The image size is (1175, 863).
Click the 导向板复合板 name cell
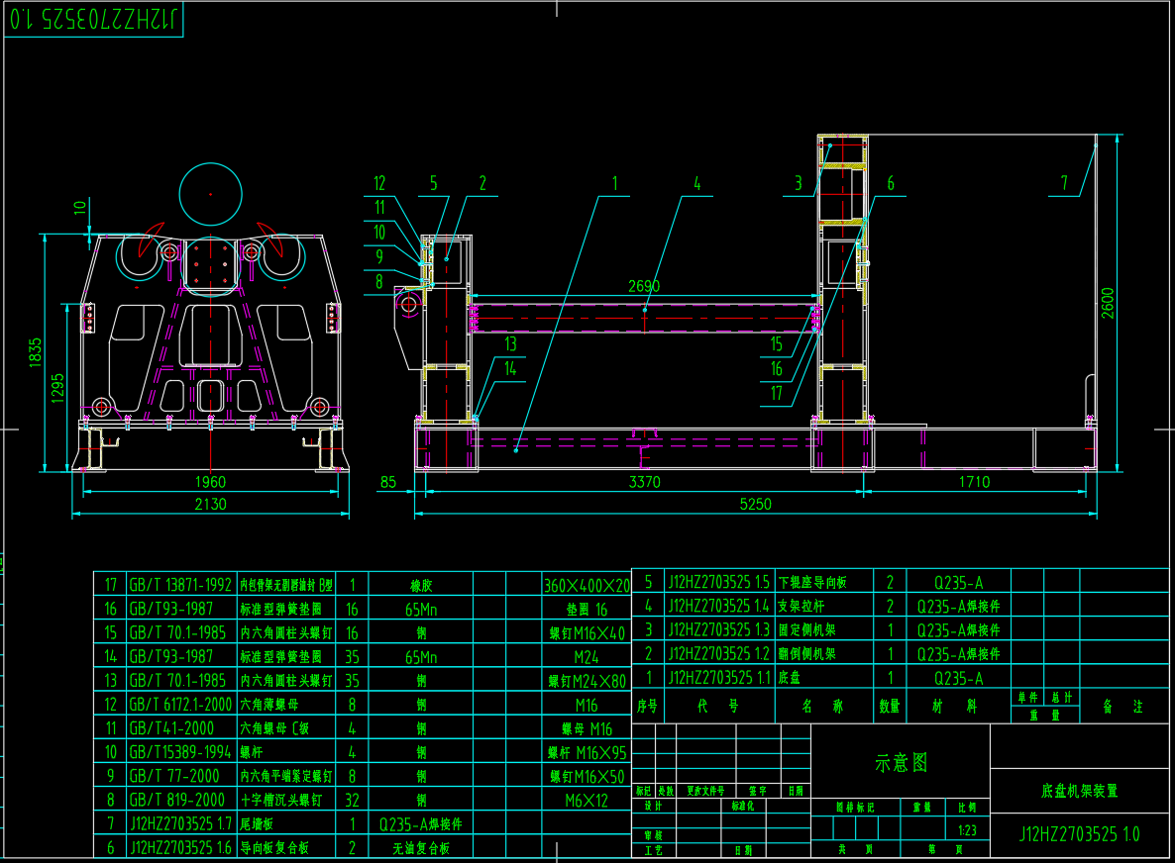coord(286,848)
